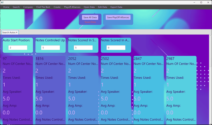Image resolution: width=212 pixels, height=125 pixels.
Task: Open the Compare menu
Action: (x=28, y=7)
